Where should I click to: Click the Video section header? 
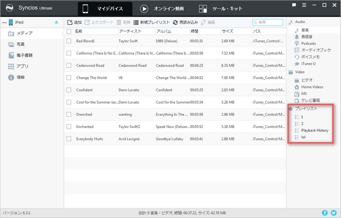(x=300, y=72)
